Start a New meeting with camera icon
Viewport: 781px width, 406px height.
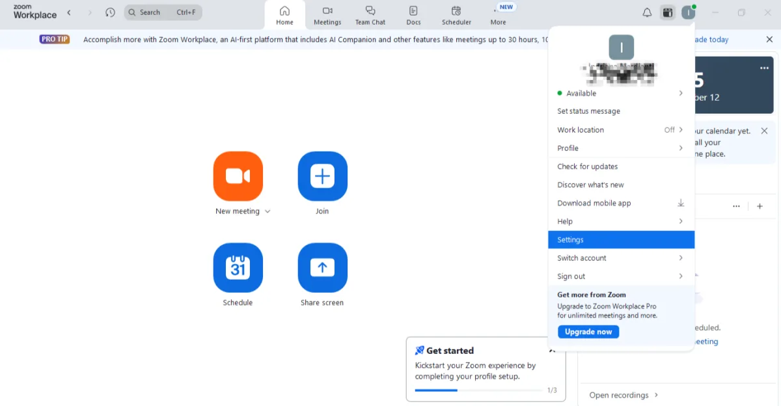click(238, 176)
